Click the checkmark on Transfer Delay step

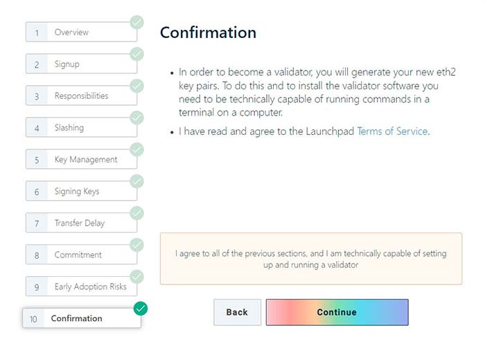tap(137, 213)
